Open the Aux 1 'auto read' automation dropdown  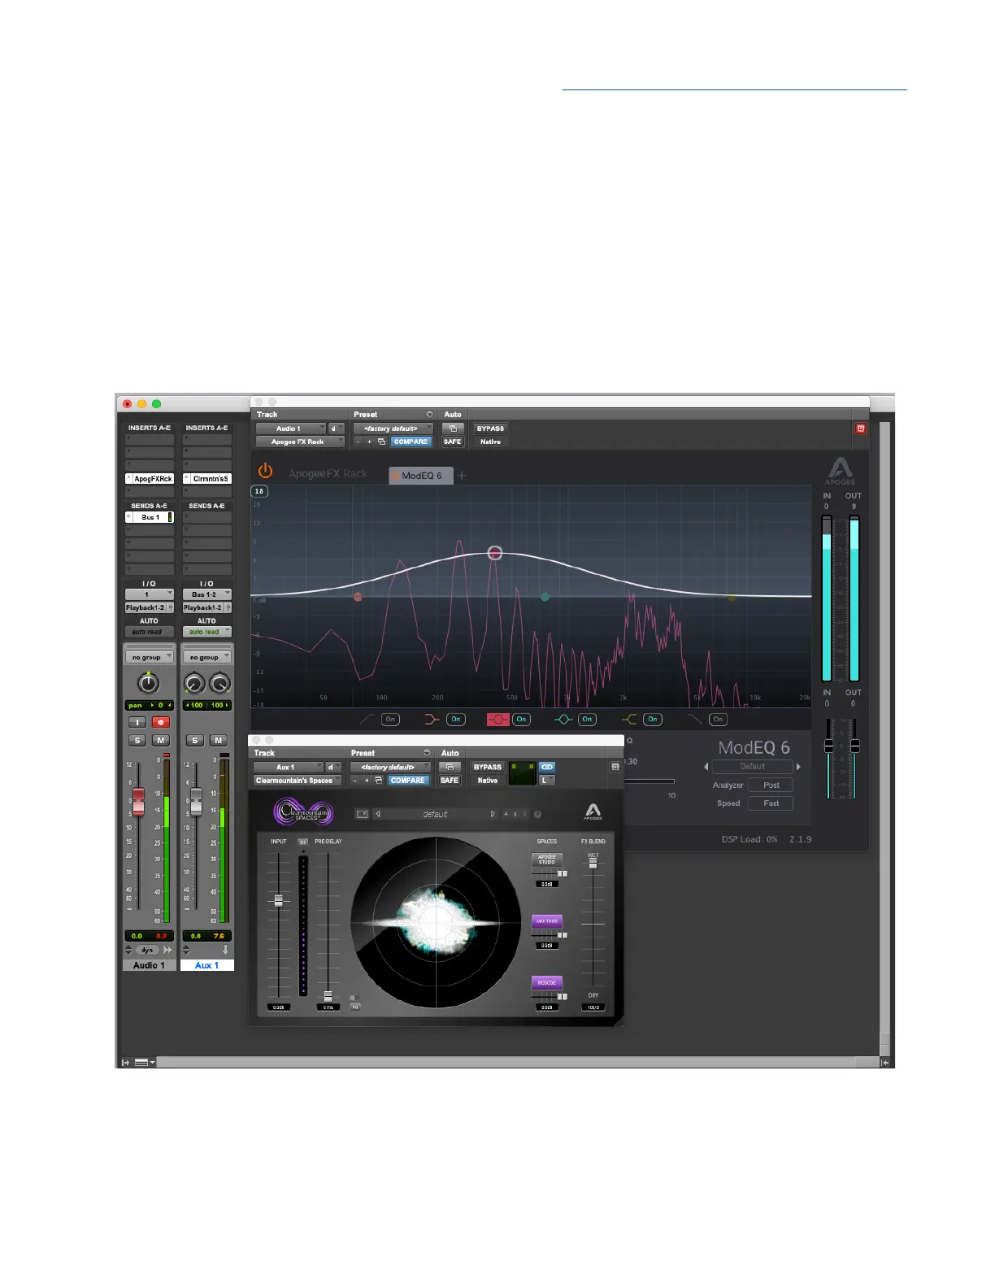pos(207,632)
